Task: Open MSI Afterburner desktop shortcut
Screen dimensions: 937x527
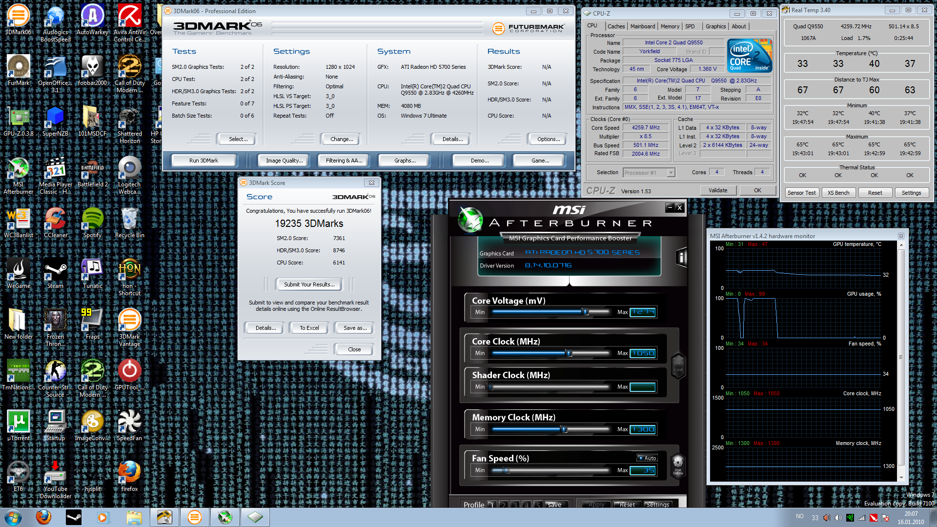Action: tap(18, 175)
